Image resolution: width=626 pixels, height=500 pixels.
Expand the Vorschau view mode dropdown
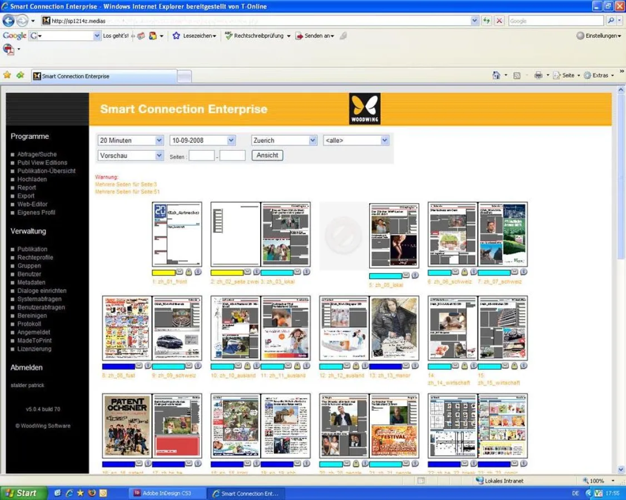pyautogui.click(x=131, y=156)
